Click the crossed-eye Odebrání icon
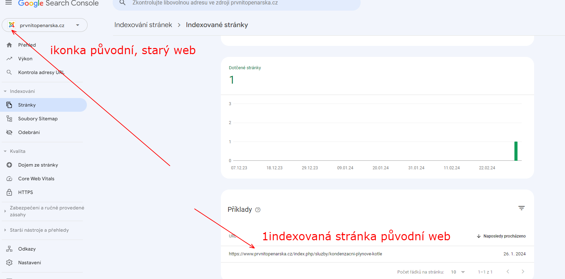Screen dimensions: 565x279 click(9, 132)
